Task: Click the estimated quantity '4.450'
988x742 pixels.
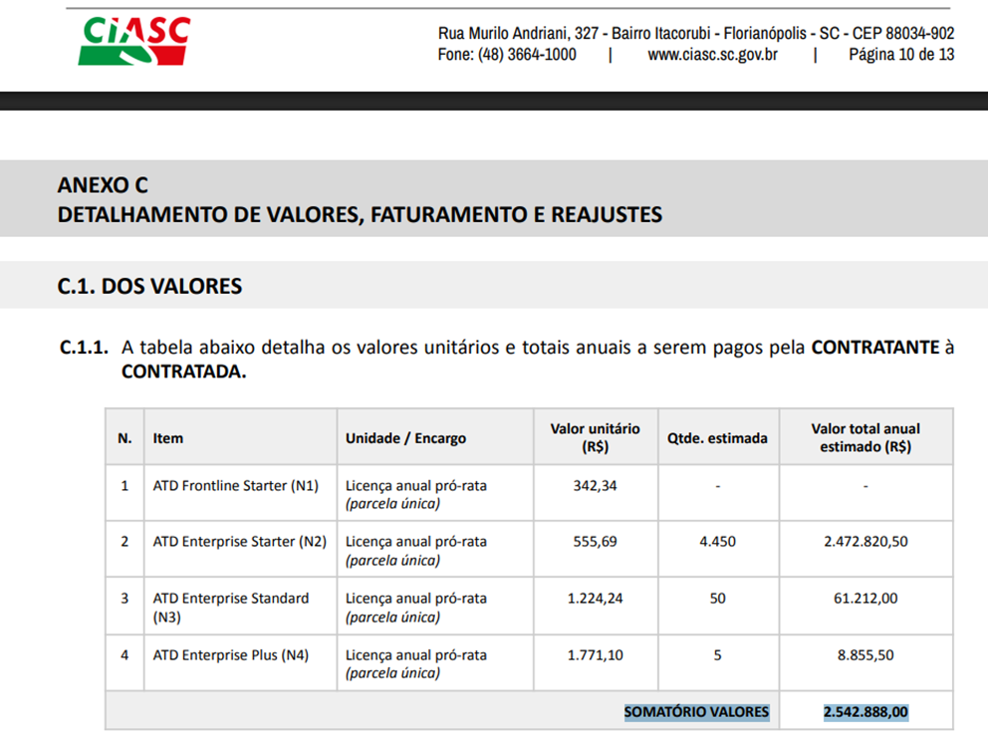Action: (717, 542)
